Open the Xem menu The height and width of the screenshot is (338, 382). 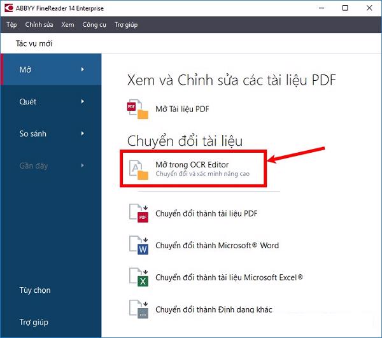click(67, 25)
